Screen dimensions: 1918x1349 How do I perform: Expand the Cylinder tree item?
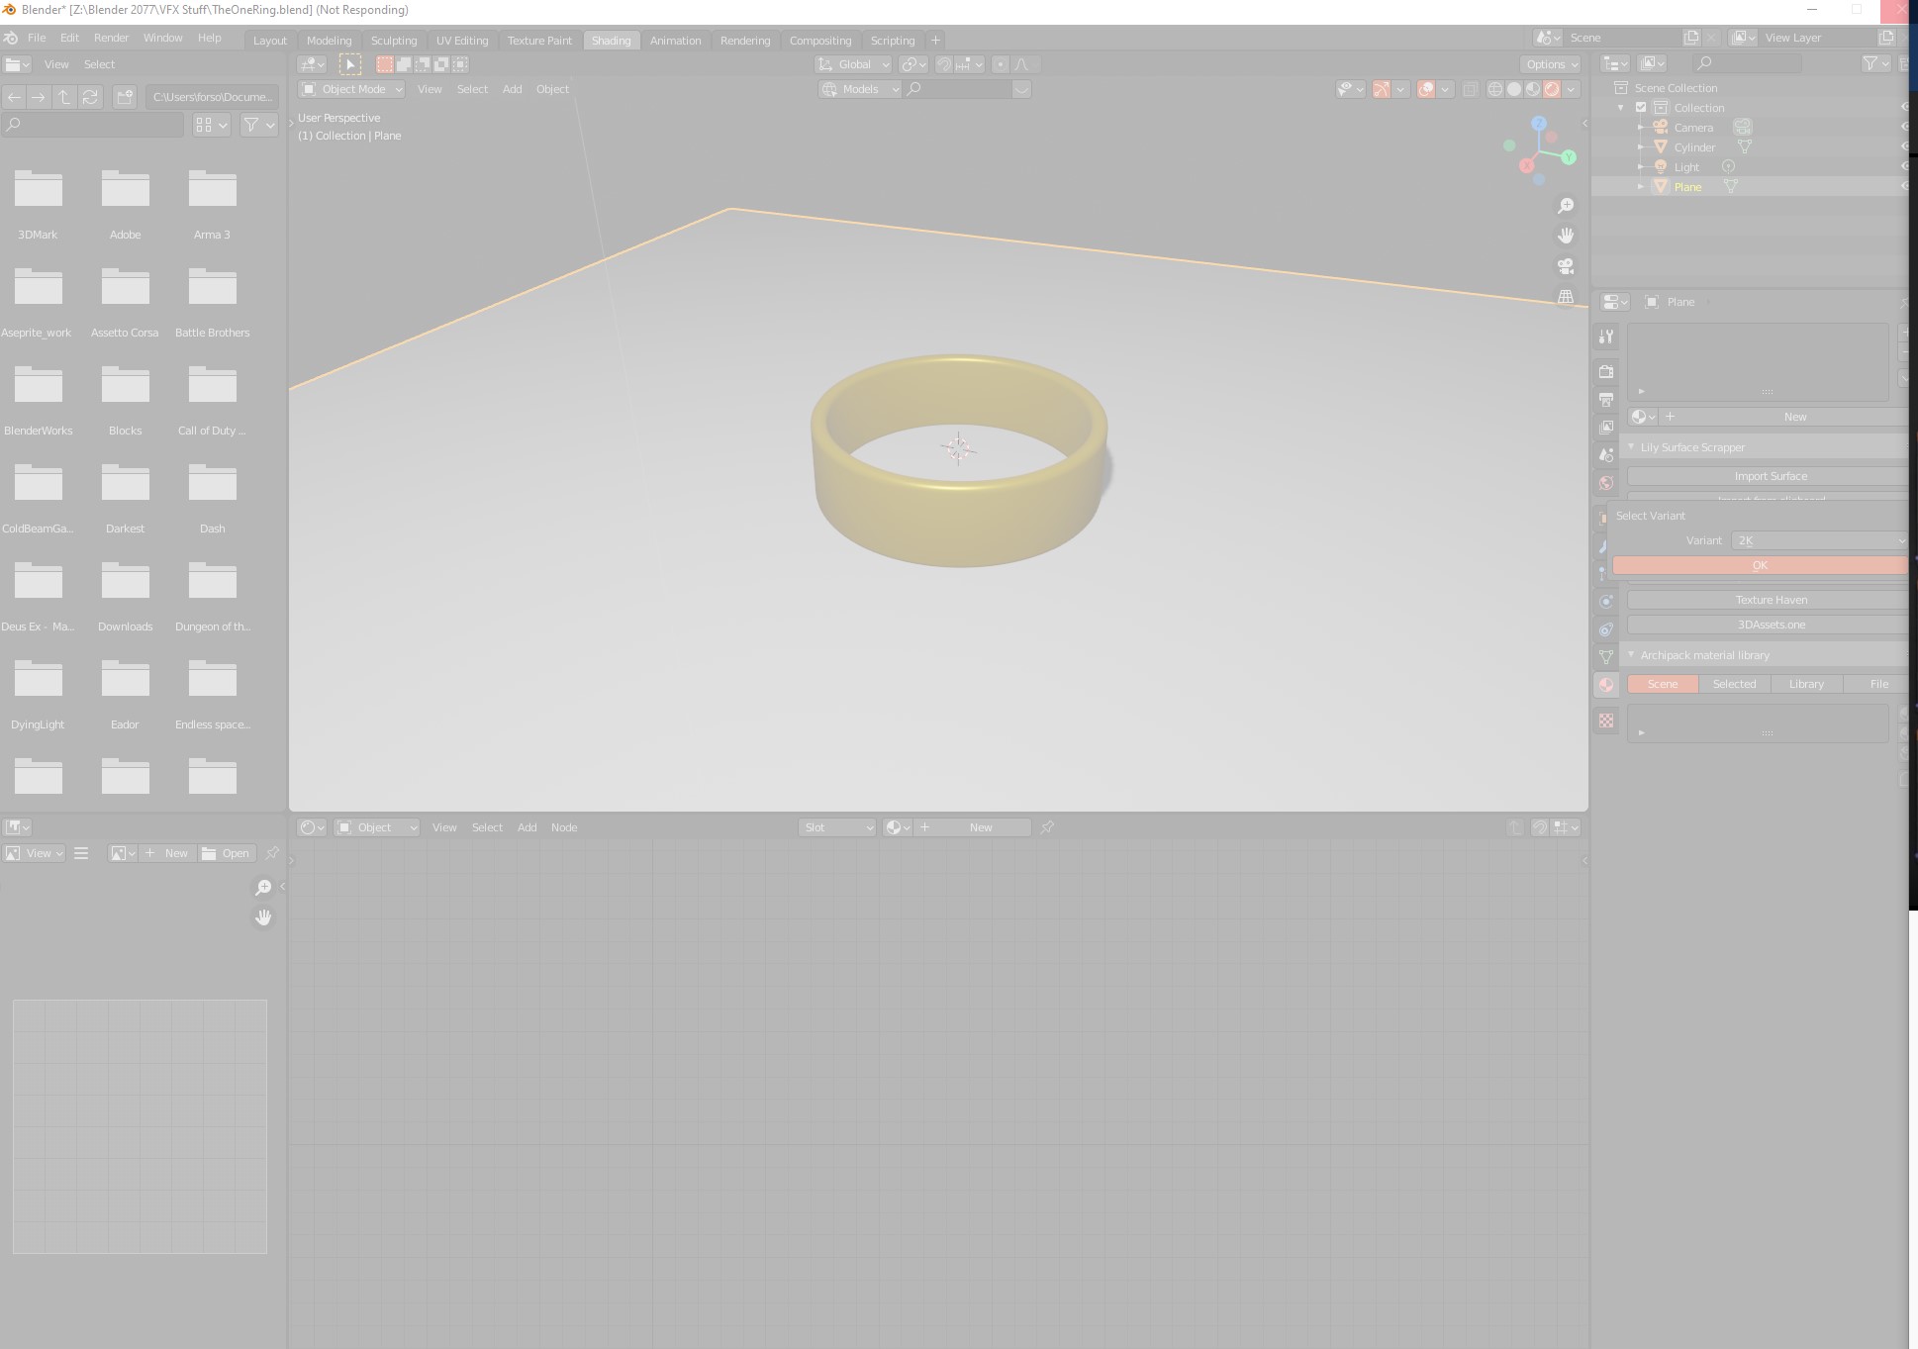1641,147
